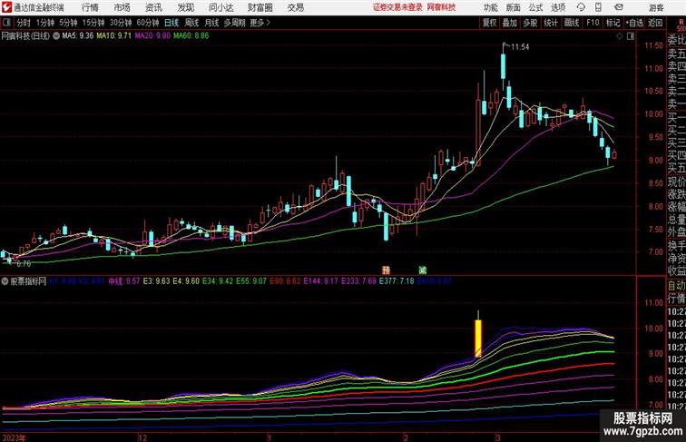Click the orange 预 event marker
This screenshot has height=442, width=686.
click(386, 270)
